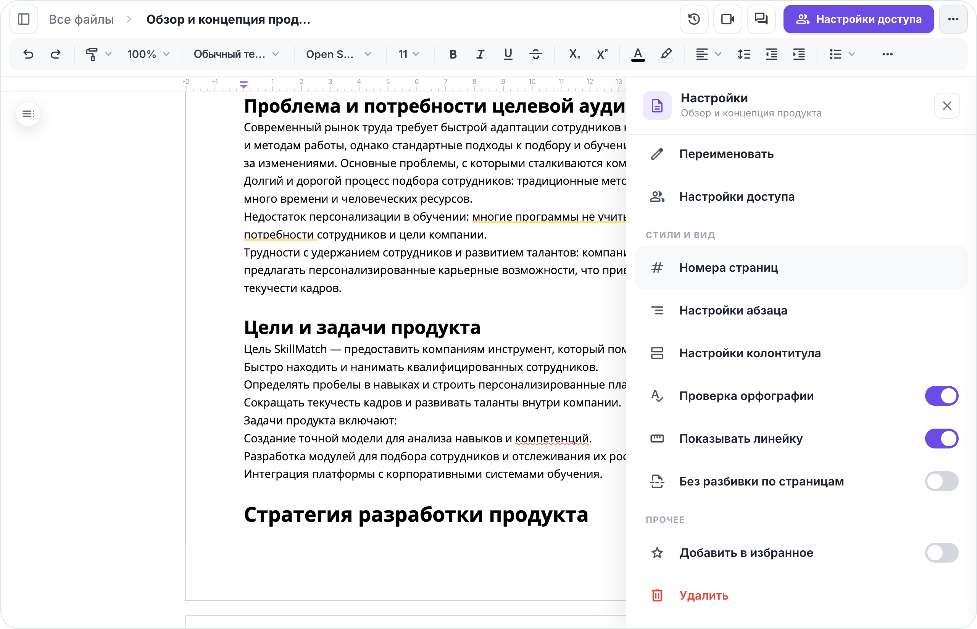
Task: Click document title Обзор и концепция прод…
Action: 228,19
